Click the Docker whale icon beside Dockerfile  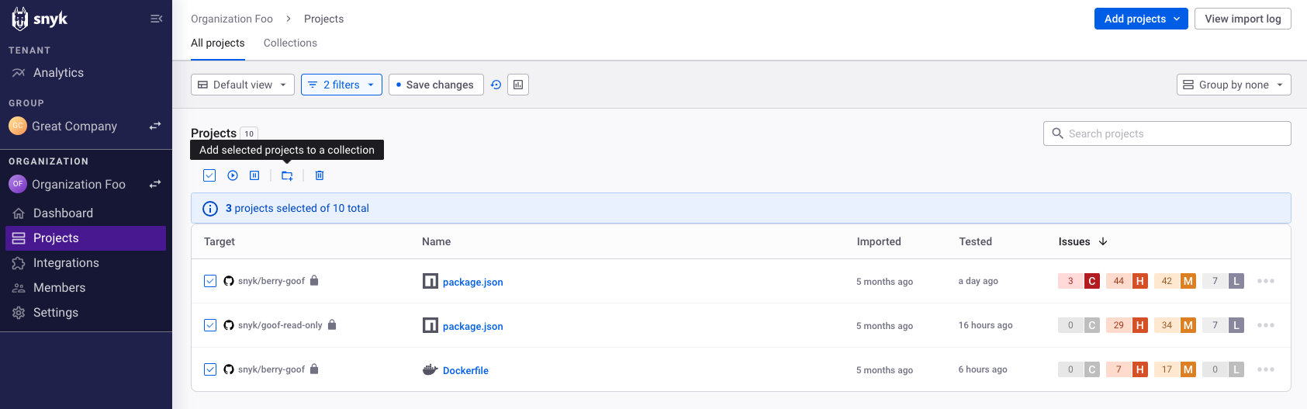430,369
